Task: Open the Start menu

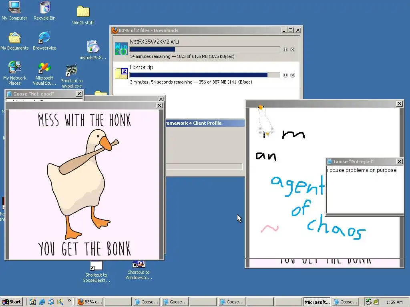Action: [x=12, y=302]
